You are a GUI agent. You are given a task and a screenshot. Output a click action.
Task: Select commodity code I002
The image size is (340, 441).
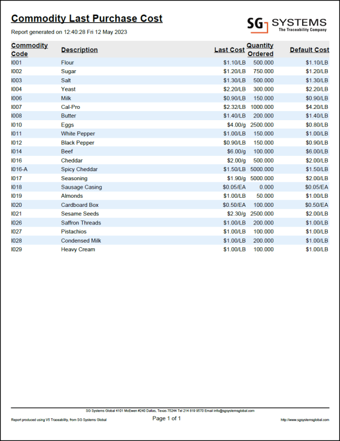point(16,71)
